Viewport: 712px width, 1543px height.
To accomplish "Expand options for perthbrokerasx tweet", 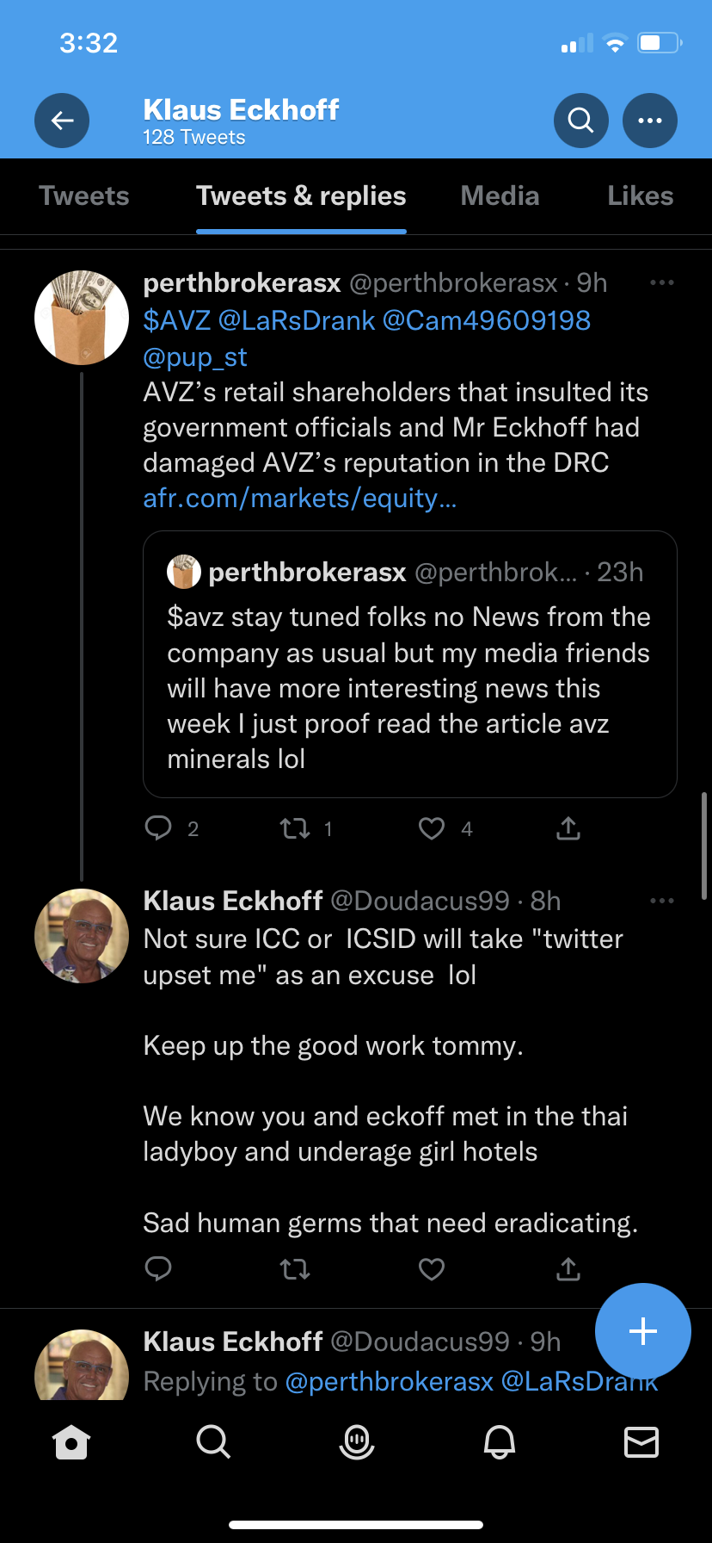I will coord(662,282).
